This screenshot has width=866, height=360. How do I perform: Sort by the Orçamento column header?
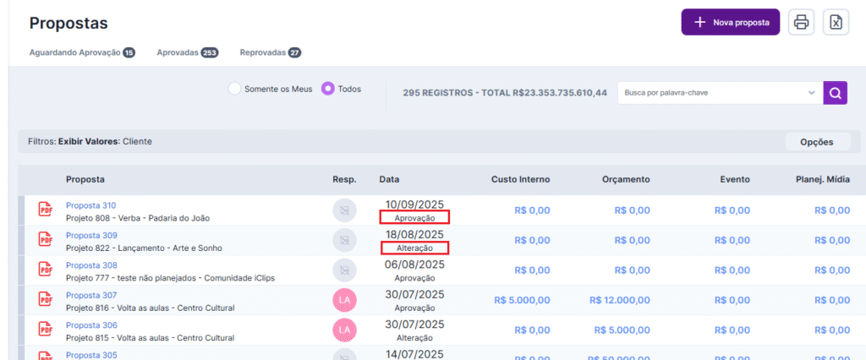625,179
